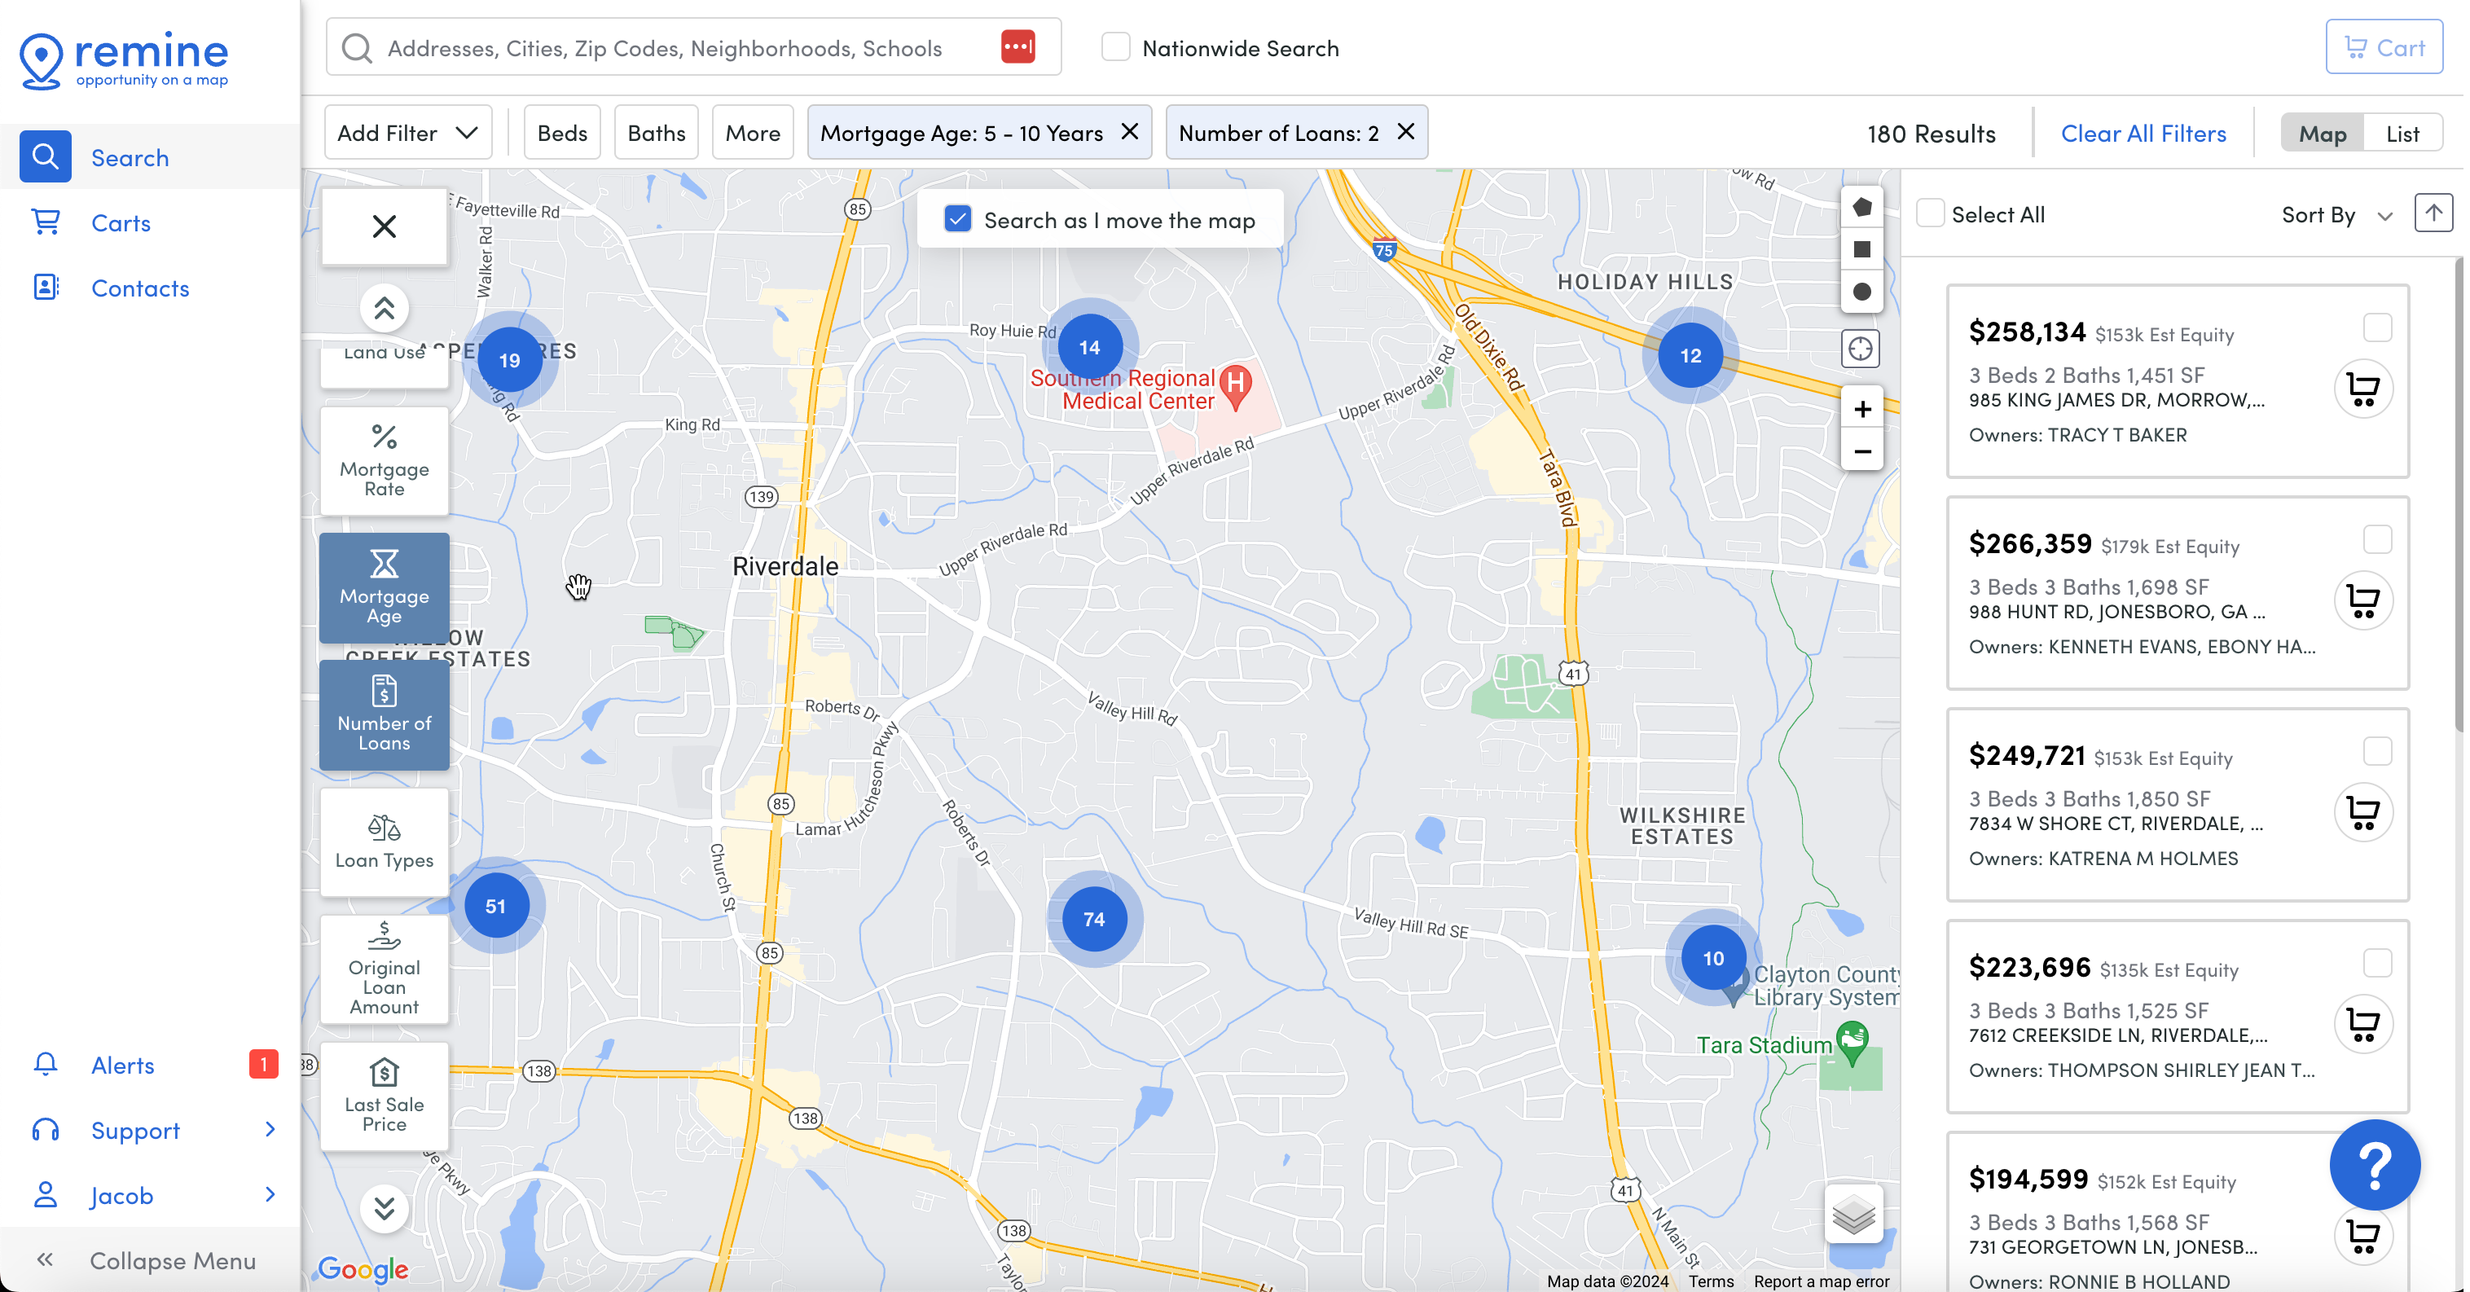
Task: Click the locate-me crosshair button
Action: coord(1861,349)
